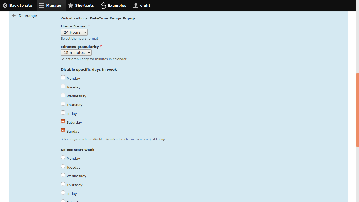This screenshot has height=202, width=359.
Task: Disable the Sunday checkbox
Action: pyautogui.click(x=63, y=130)
